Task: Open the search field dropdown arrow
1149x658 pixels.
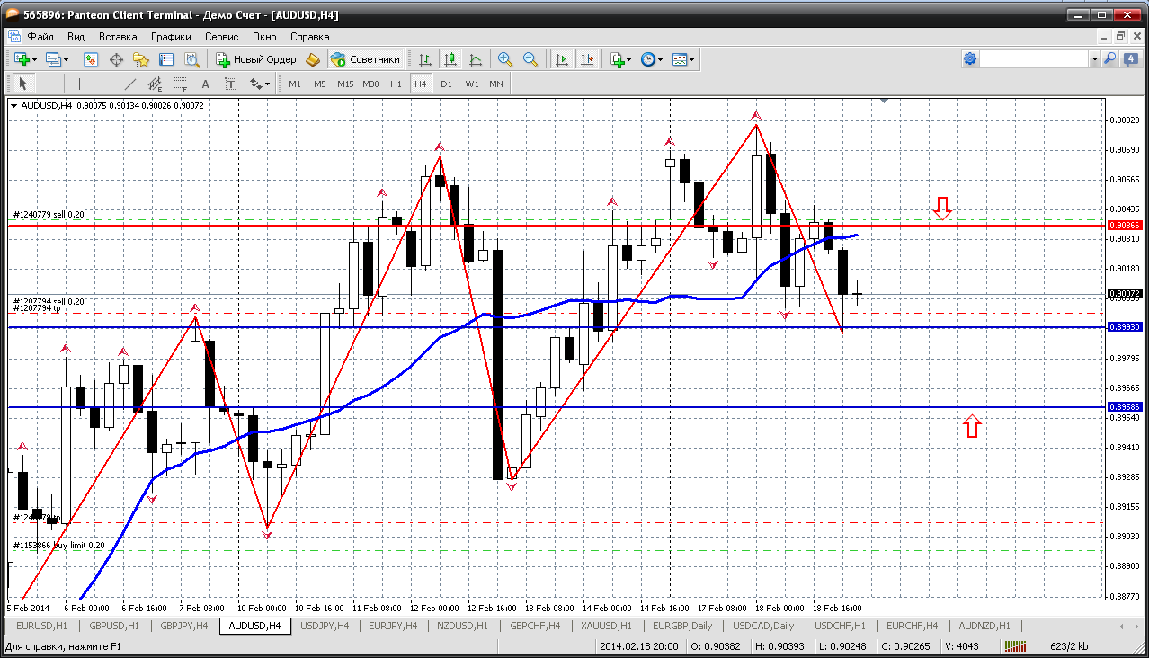Action: [x=1095, y=59]
